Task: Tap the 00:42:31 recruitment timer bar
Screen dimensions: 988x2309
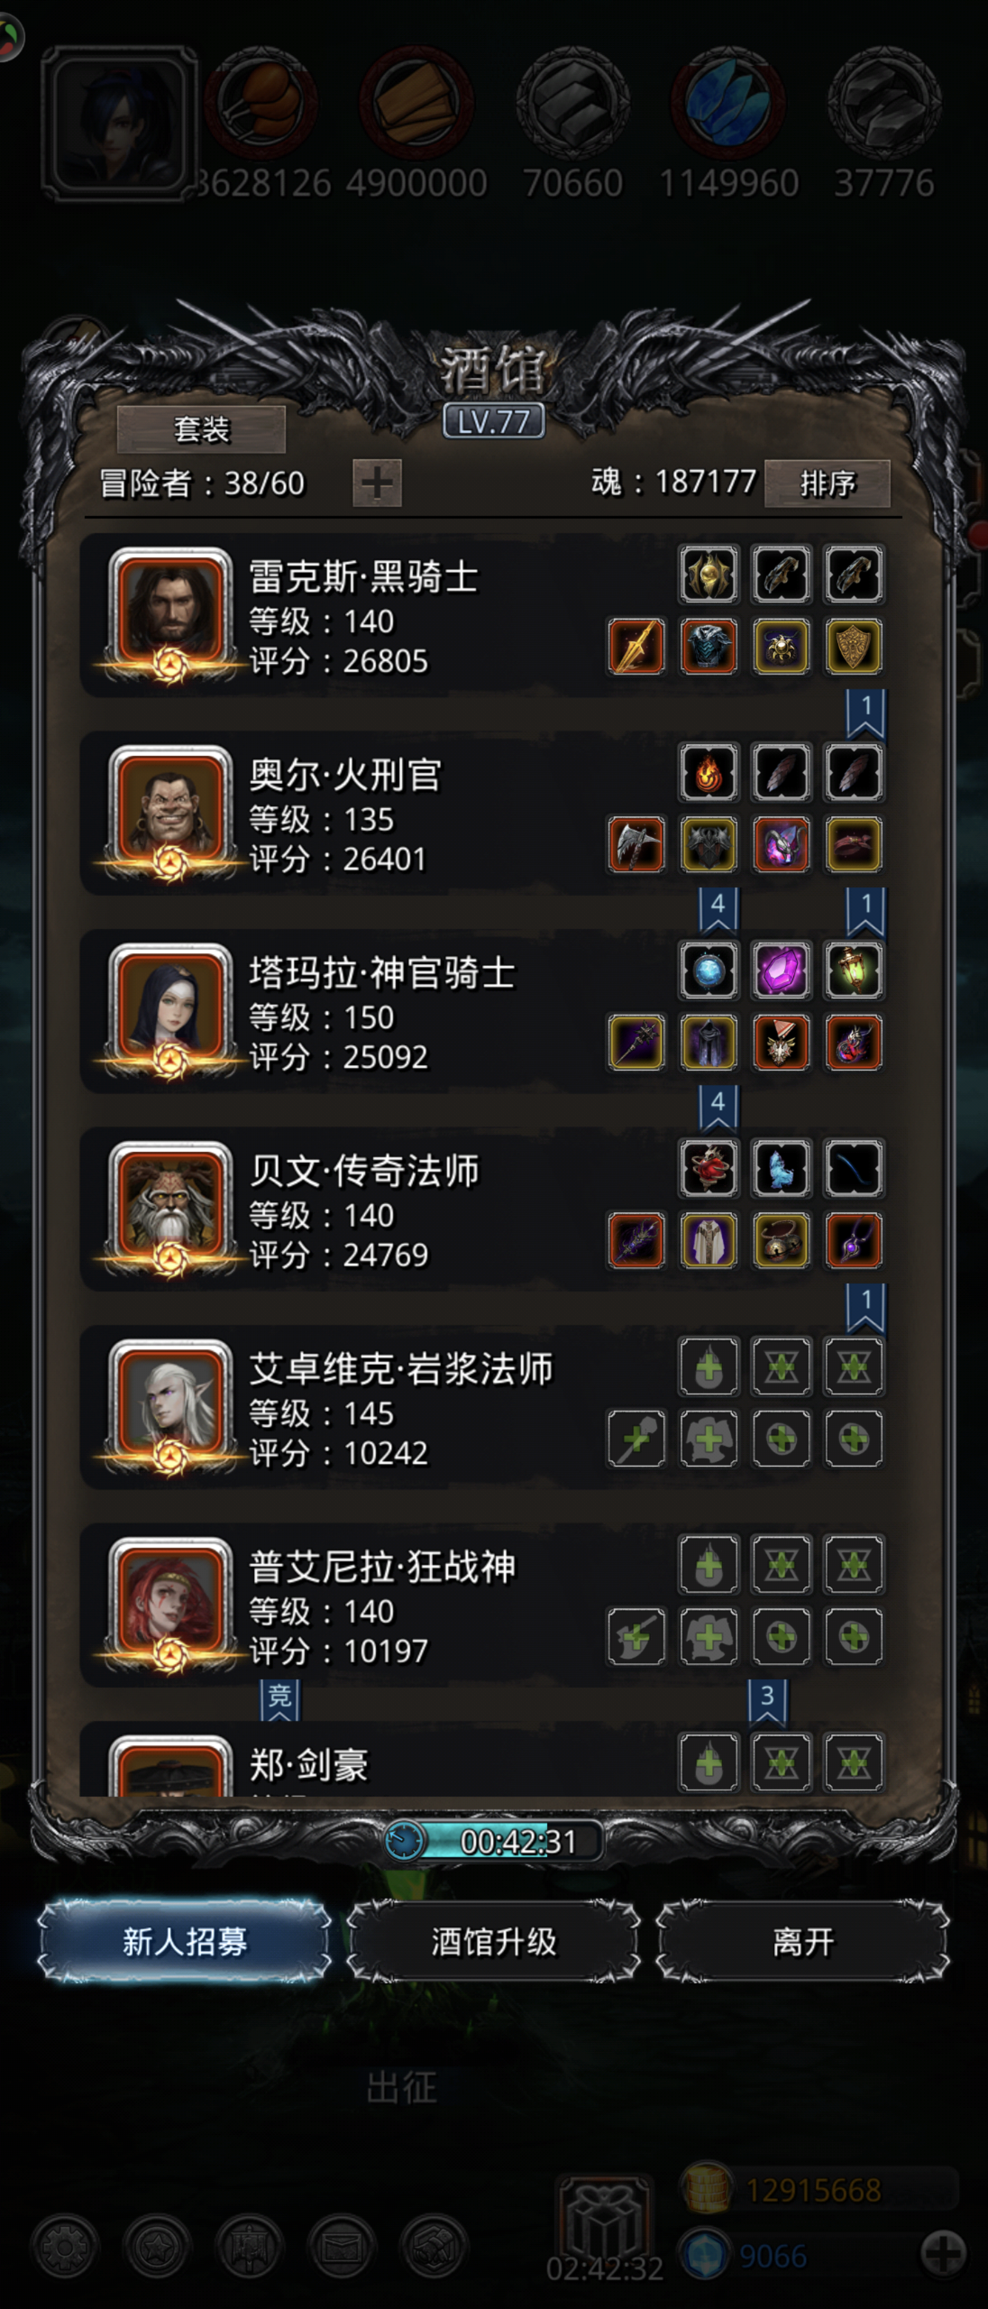Action: point(493,1841)
